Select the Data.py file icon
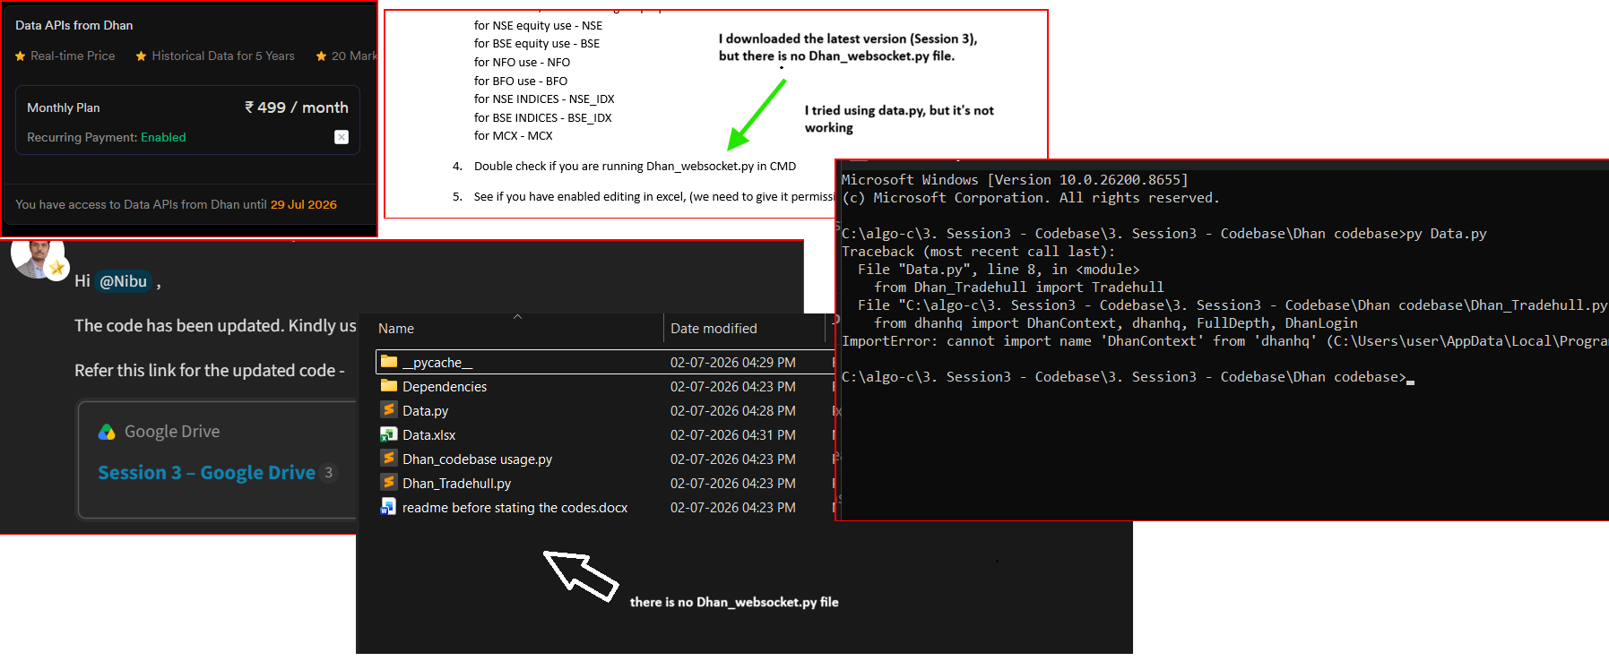Image resolution: width=1609 pixels, height=661 pixels. [389, 410]
